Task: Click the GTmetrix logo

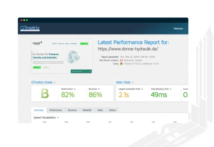Action: (30, 28)
